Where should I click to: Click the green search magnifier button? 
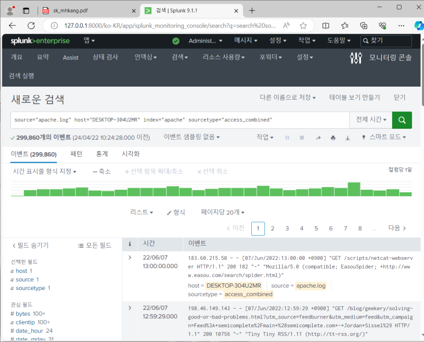[x=402, y=120]
